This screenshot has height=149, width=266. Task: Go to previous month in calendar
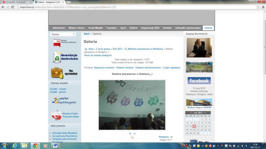tap(191, 113)
